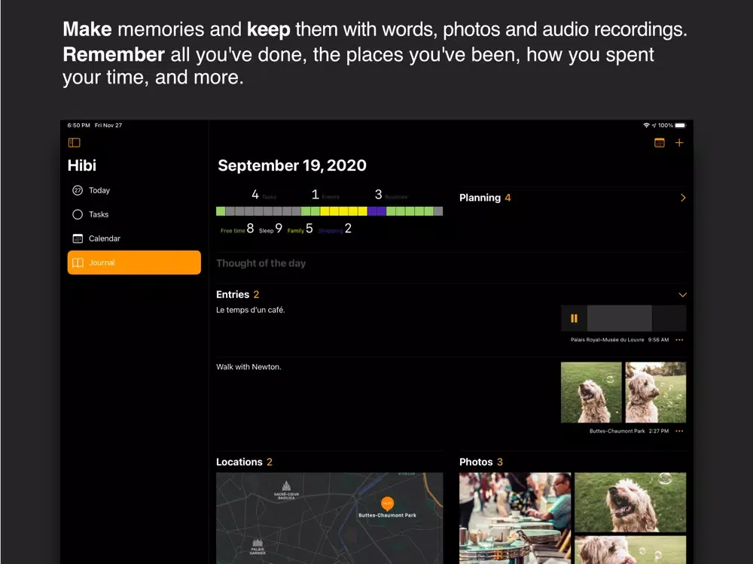The image size is (753, 564).
Task: Click the Buttes-Chaumont Park map pin
Action: [387, 504]
